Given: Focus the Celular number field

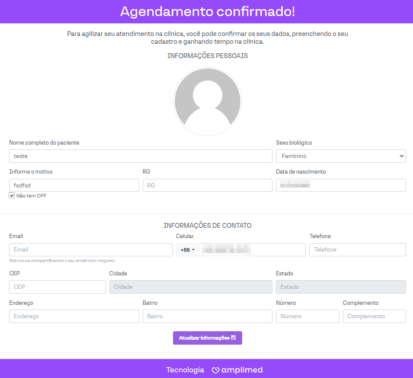Looking at the screenshot, I should tap(252, 250).
